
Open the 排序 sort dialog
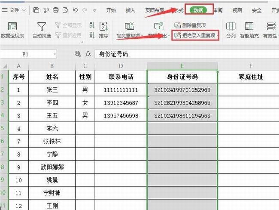(103, 30)
